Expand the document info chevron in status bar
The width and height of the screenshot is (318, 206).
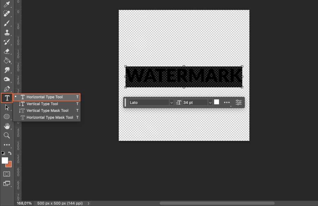[88, 203]
